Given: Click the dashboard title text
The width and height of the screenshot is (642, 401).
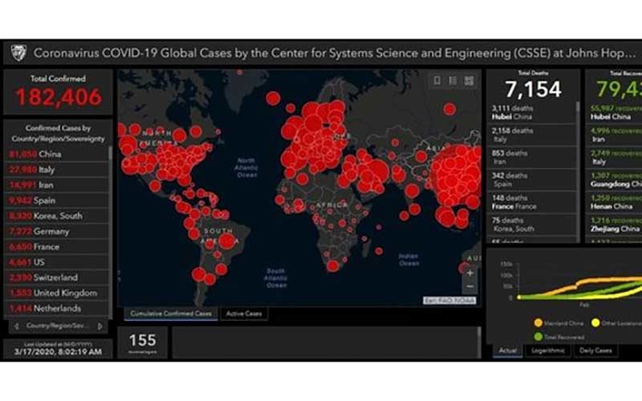Looking at the screenshot, I should coord(335,53).
